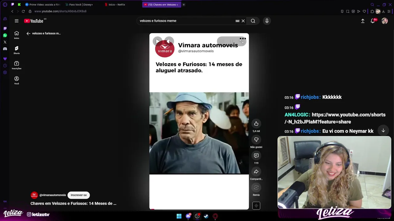Open @vimaraautomoveis channel link

tap(53, 195)
